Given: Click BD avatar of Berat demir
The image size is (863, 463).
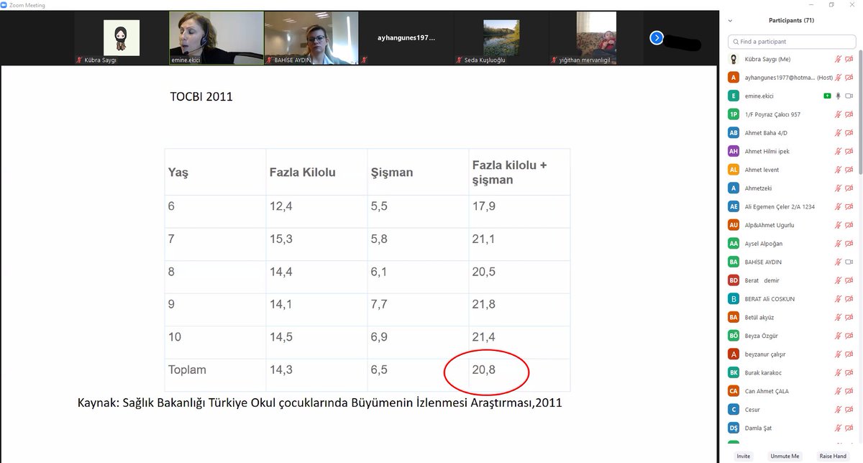Looking at the screenshot, I should click(734, 280).
